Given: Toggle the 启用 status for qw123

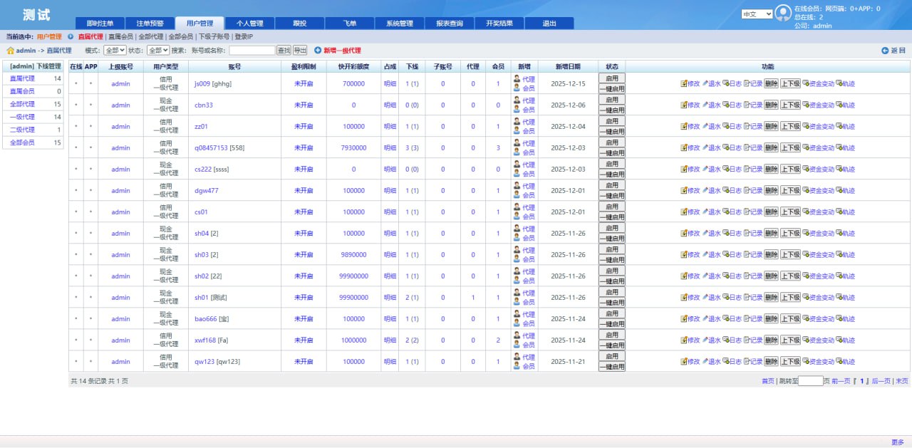Looking at the screenshot, I should pos(612,356).
